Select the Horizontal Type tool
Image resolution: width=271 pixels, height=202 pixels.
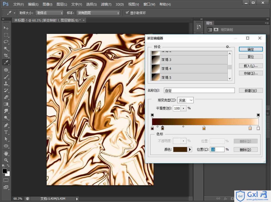tap(6, 132)
